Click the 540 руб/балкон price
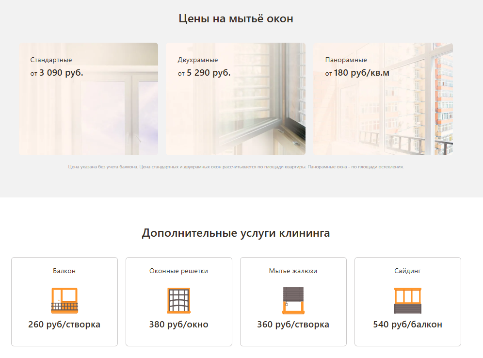483x358 pixels. (407, 325)
